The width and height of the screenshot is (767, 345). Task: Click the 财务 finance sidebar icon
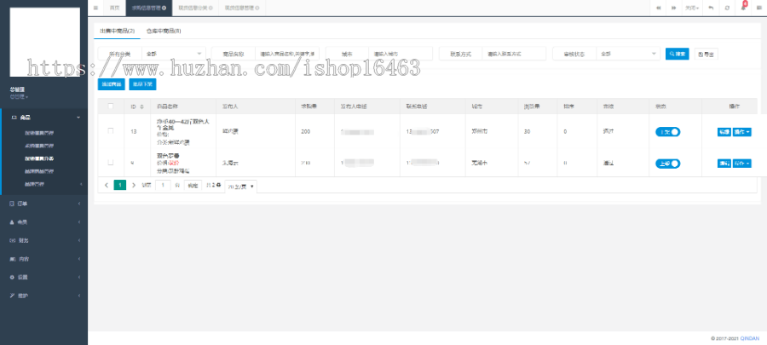12,240
